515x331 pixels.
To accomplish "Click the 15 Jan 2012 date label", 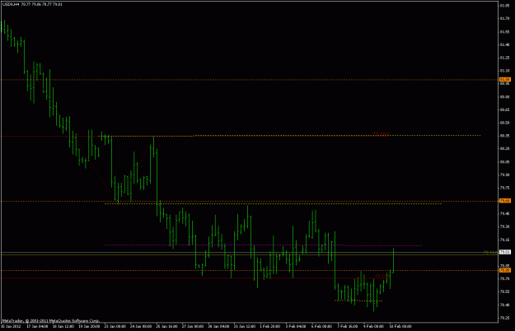I will [x=11, y=326].
